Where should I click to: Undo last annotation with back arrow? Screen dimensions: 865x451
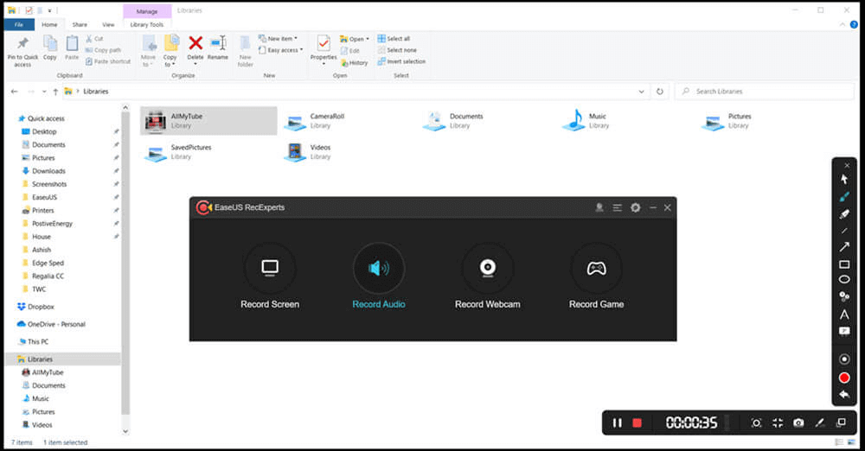click(844, 395)
